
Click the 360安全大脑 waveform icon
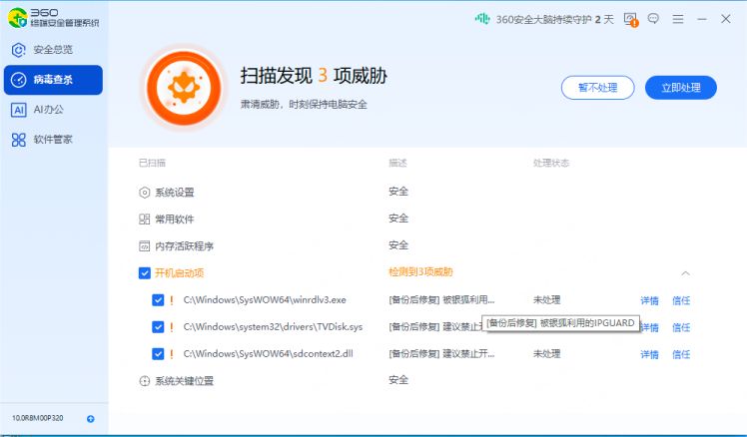(x=482, y=19)
